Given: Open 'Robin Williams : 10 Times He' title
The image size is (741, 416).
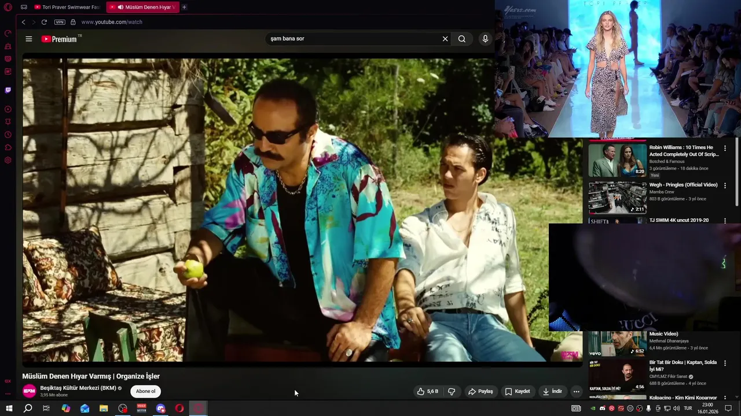Looking at the screenshot, I should 684,151.
